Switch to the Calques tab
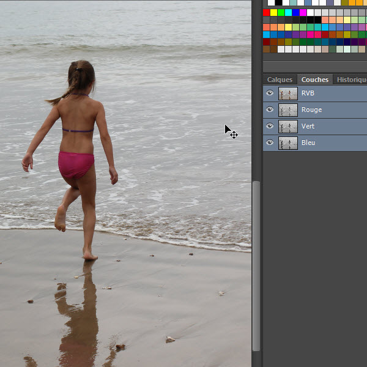This screenshot has width=367, height=367. (280, 80)
